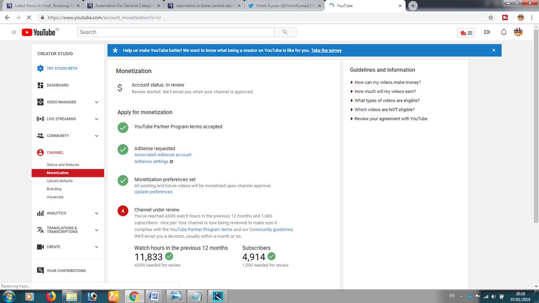
Task: Select Advanced in sidebar
Action: click(x=55, y=197)
